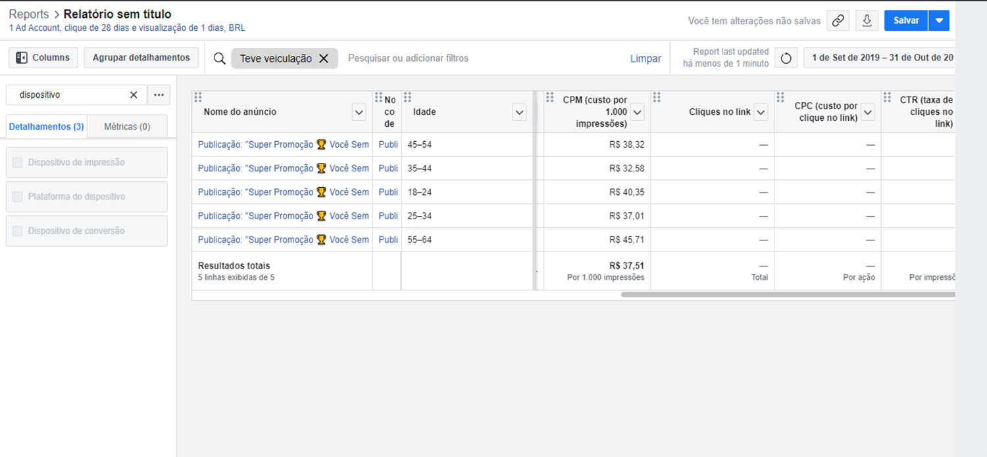Viewport: 987px width, 457px height.
Task: Check the 'Dispositivo de conversão' checkbox
Action: pos(18,230)
